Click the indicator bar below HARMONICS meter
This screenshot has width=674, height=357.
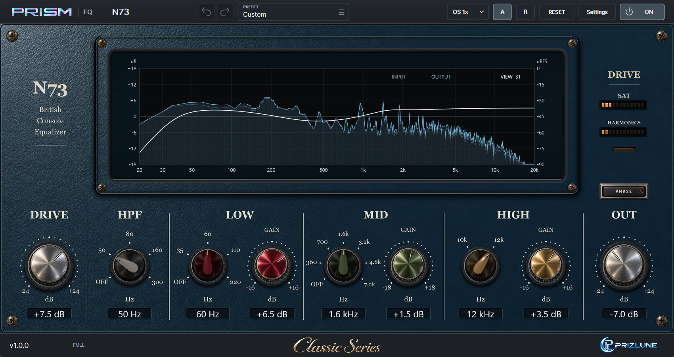pyautogui.click(x=624, y=150)
